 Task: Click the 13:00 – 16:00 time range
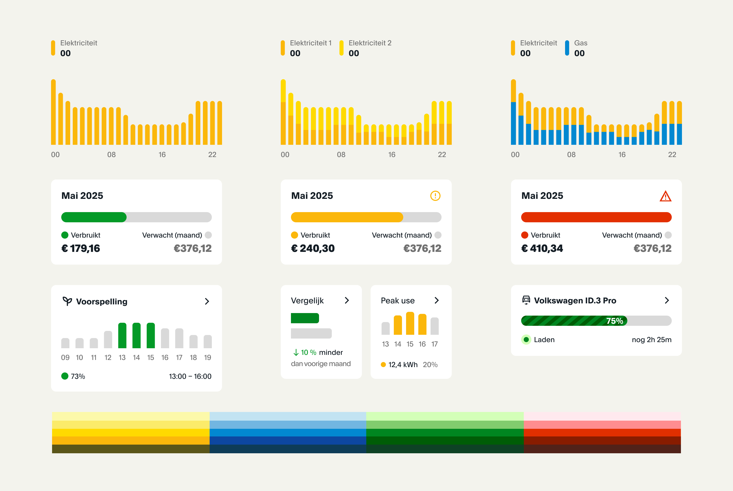click(190, 376)
